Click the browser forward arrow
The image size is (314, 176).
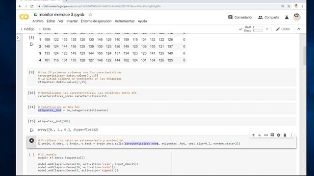(26, 6)
